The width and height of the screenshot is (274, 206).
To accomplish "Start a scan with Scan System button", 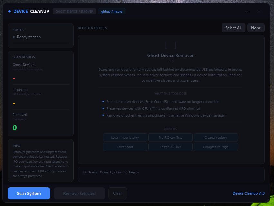I will pos(29,193).
